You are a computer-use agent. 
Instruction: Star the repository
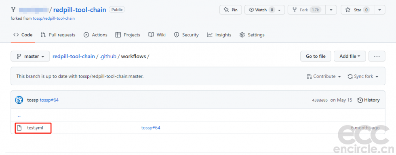pos(357,10)
